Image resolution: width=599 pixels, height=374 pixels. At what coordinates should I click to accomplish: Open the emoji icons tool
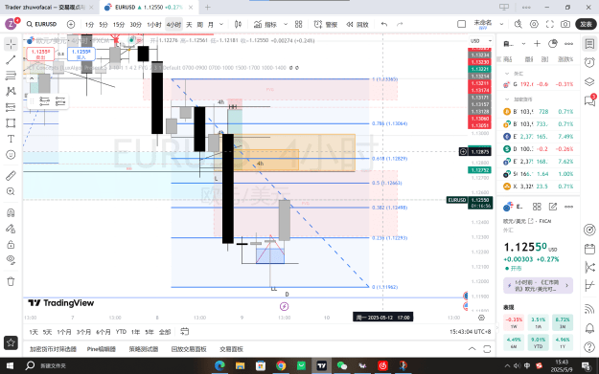click(x=11, y=154)
